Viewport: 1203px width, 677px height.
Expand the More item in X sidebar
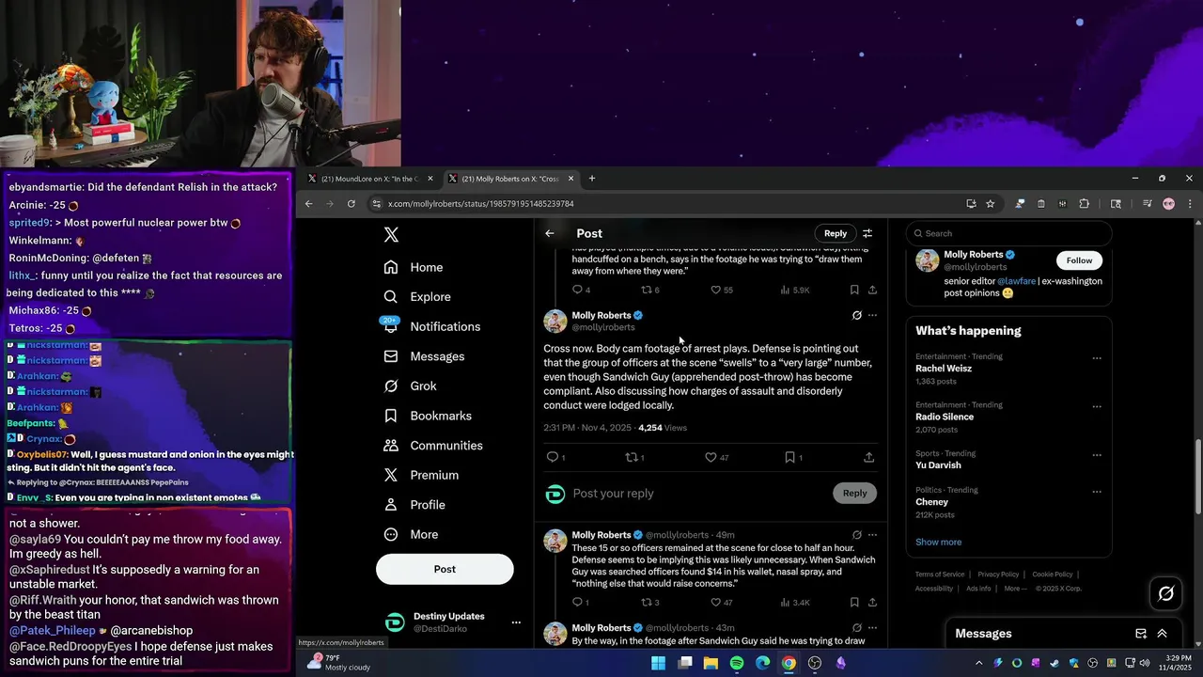[x=412, y=534]
